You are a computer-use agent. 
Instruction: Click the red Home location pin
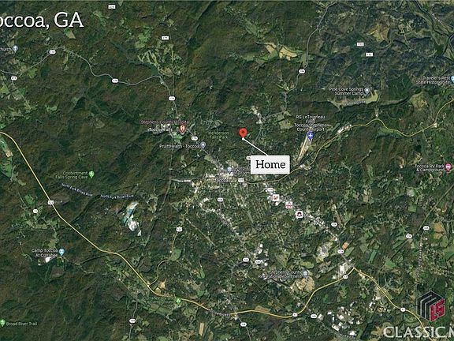point(244,133)
